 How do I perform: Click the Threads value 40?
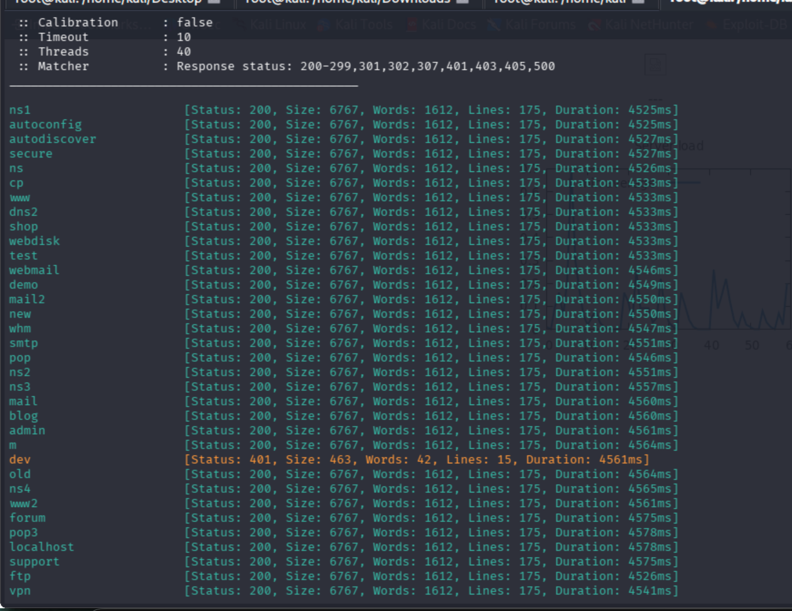tap(184, 51)
